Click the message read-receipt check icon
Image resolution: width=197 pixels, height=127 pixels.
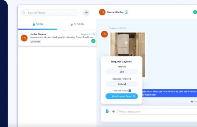pos(192,102)
